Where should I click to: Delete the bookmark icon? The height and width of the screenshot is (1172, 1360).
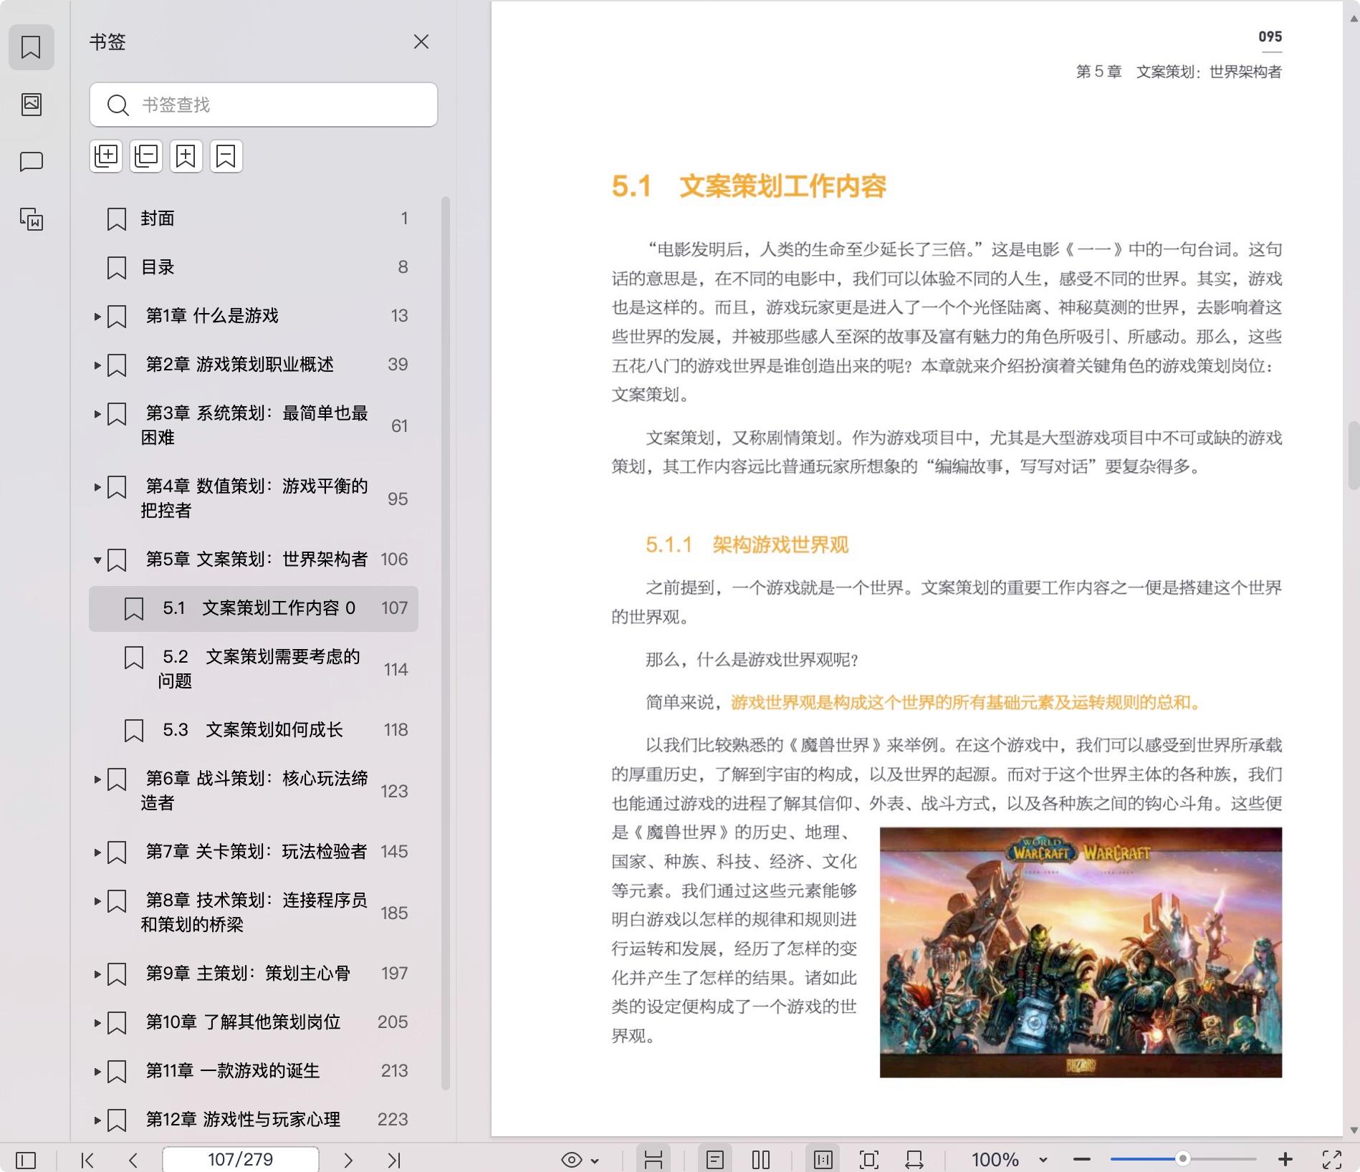pyautogui.click(x=226, y=155)
